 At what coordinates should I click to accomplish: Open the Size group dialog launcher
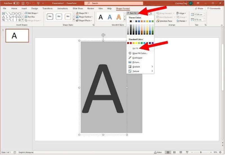click(206, 25)
